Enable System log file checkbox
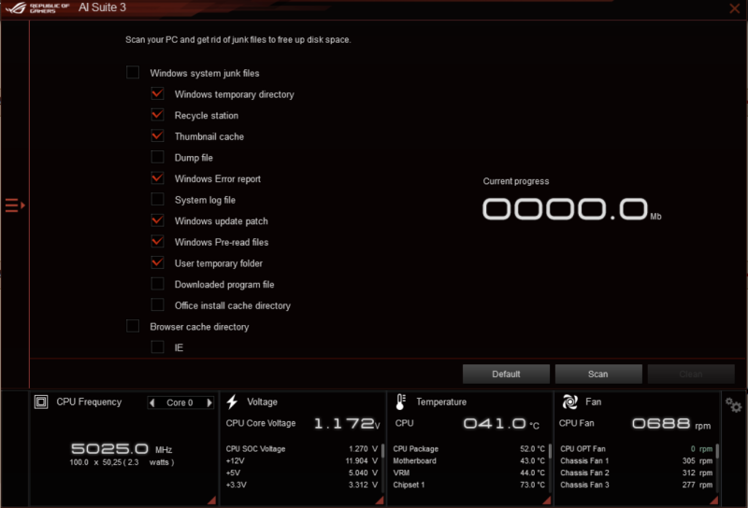 pos(157,199)
